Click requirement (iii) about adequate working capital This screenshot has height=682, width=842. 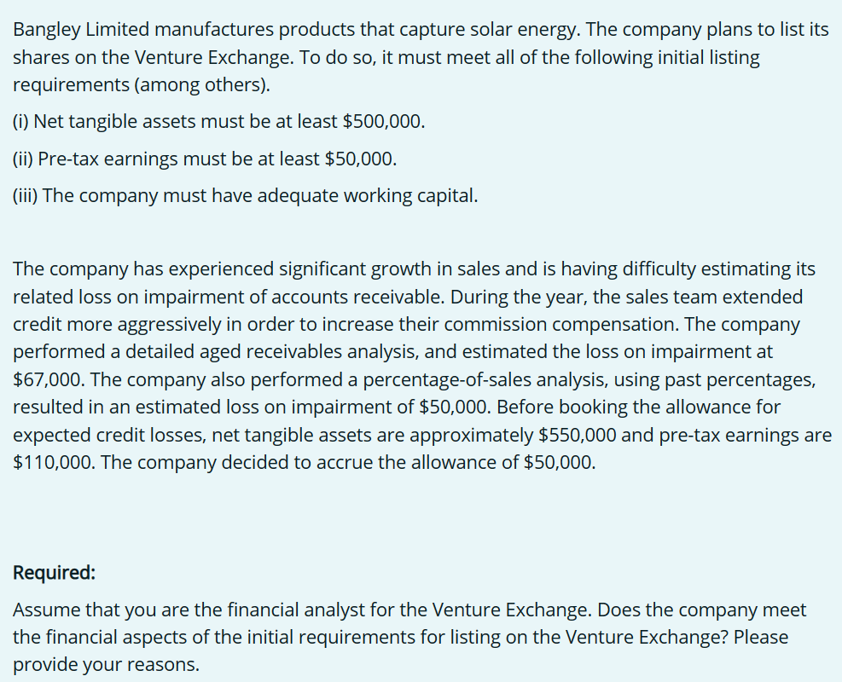point(246,196)
